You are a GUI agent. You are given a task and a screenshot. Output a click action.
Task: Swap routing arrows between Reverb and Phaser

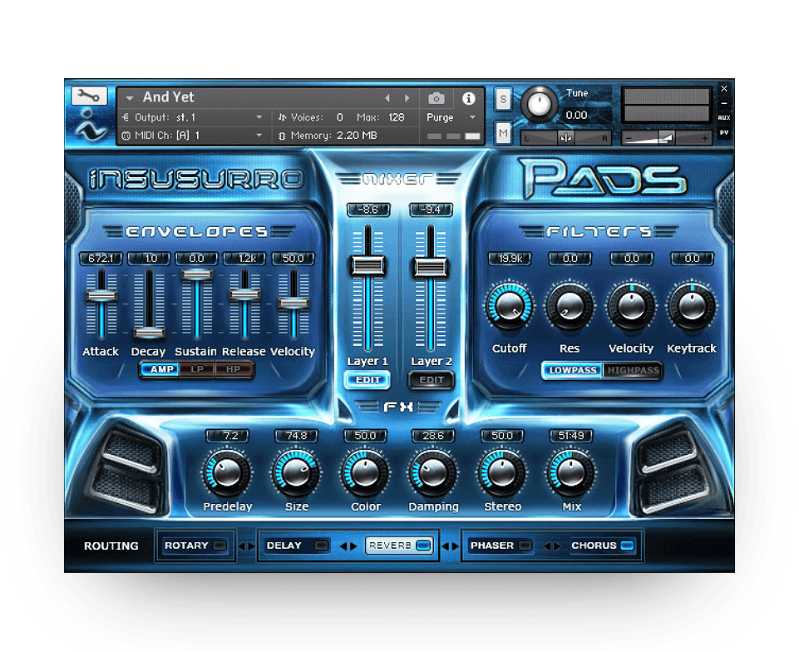click(x=450, y=546)
